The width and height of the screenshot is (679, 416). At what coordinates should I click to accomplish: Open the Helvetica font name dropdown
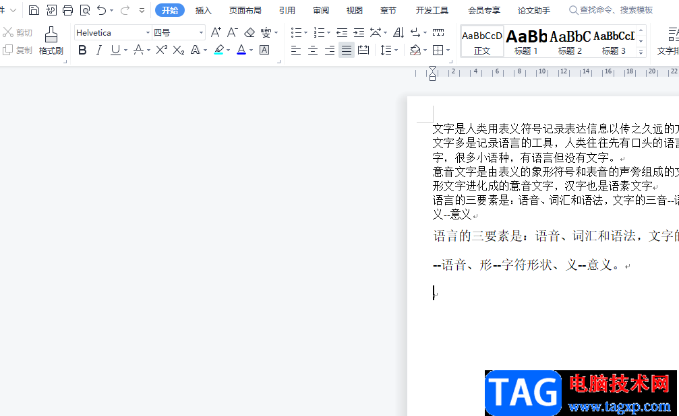[x=148, y=33]
